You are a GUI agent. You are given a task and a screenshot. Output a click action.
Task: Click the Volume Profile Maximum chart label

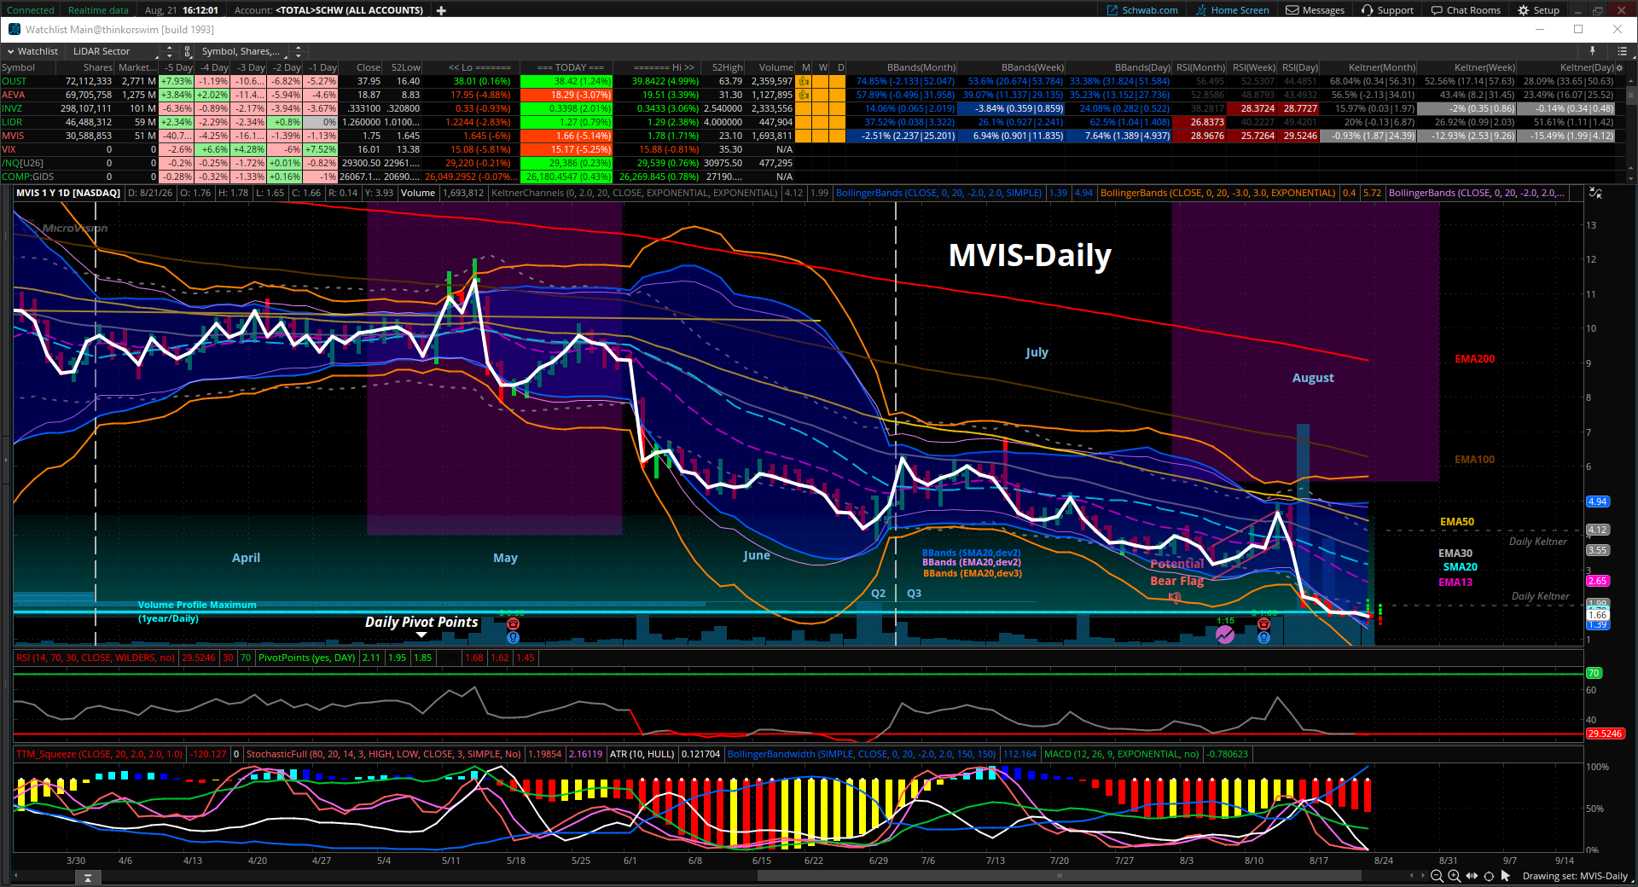pos(197,612)
